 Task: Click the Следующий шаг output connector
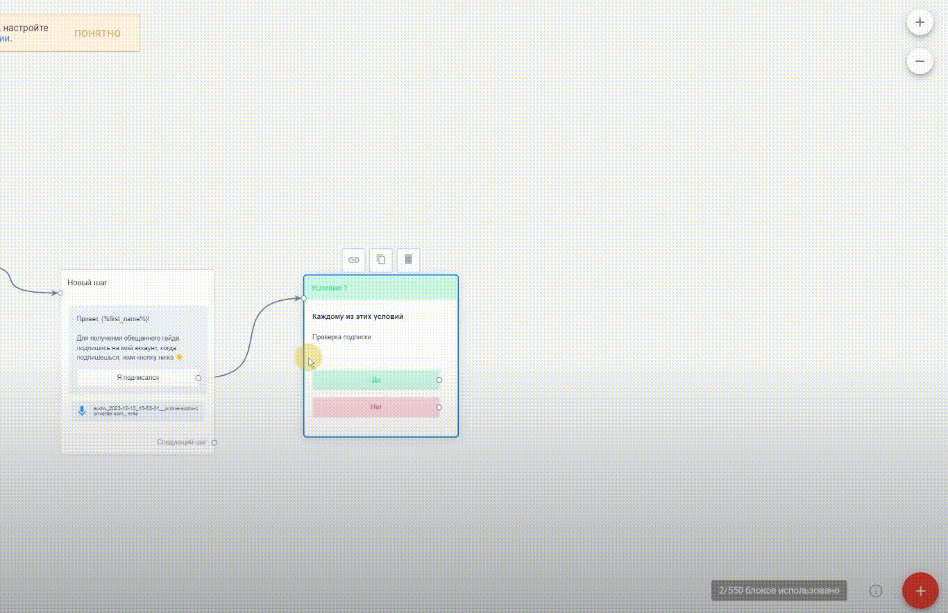click(x=214, y=442)
